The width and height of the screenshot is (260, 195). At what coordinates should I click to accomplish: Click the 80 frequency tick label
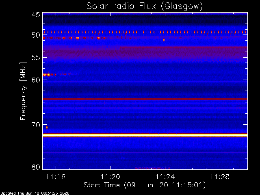[36, 167]
